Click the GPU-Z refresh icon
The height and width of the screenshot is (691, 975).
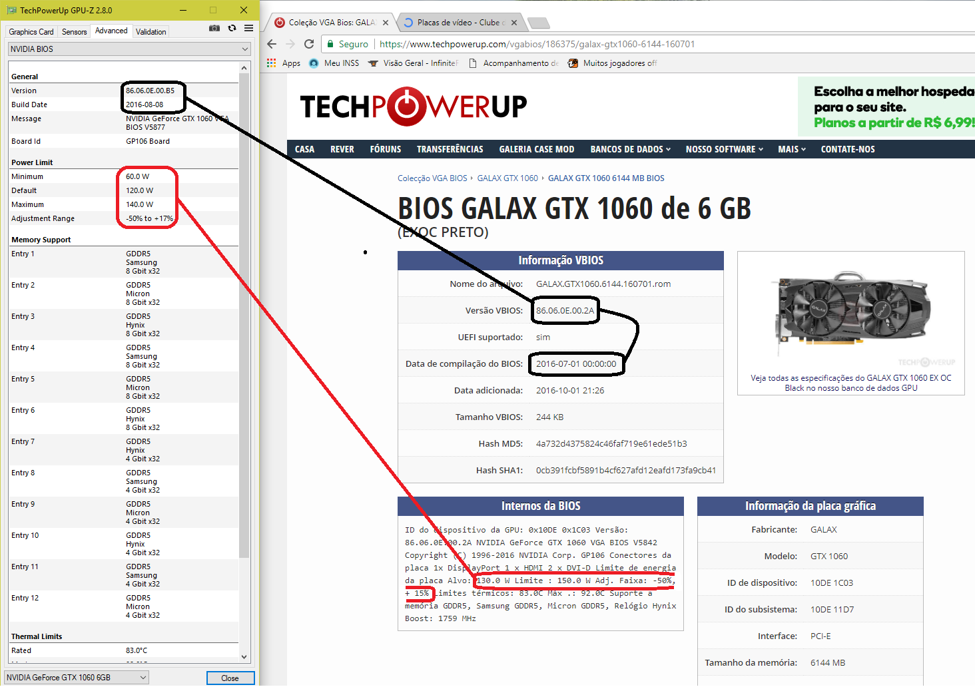click(232, 28)
